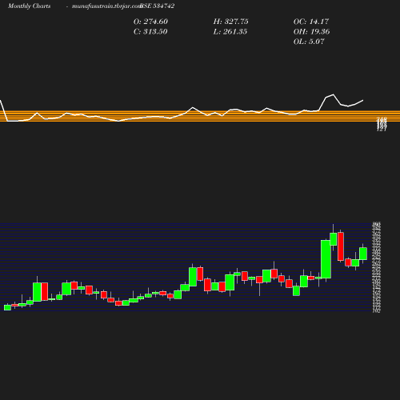This screenshot has width=400, height=400.
Task: Select the close value 'C: 313.50'
Action: click(150, 32)
